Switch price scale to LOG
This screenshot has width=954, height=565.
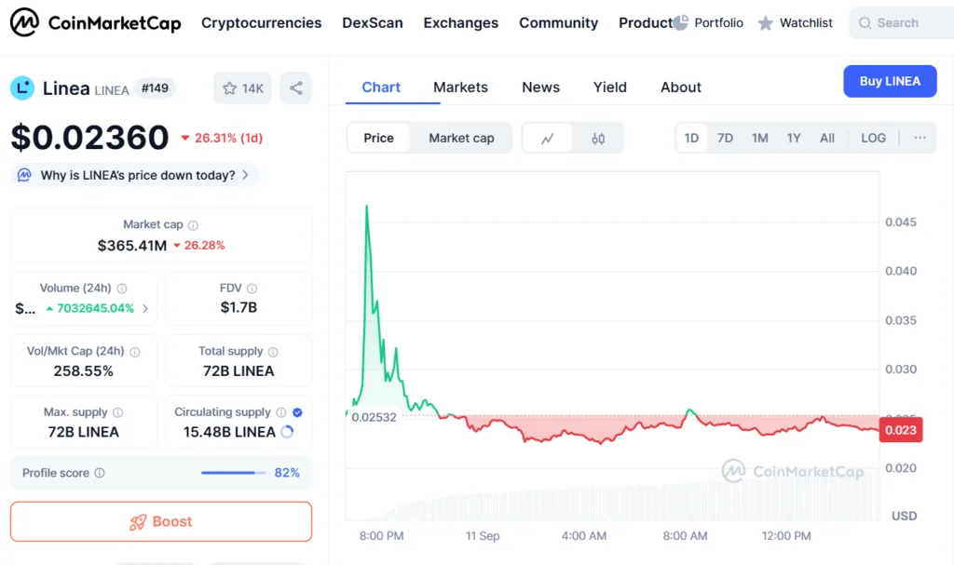coord(873,137)
